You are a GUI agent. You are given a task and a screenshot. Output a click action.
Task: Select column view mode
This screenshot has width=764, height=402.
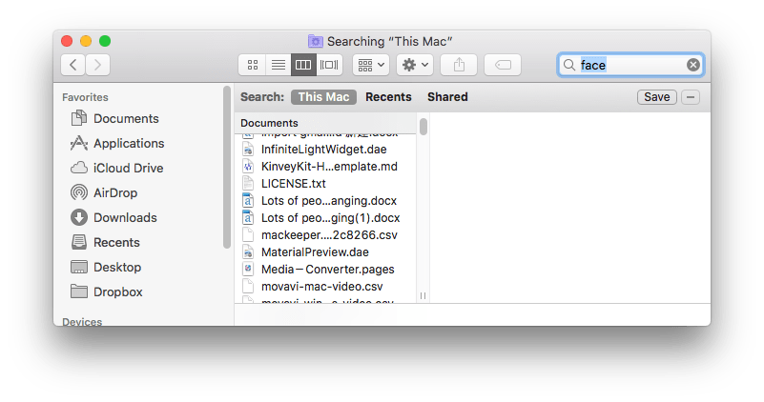point(303,65)
